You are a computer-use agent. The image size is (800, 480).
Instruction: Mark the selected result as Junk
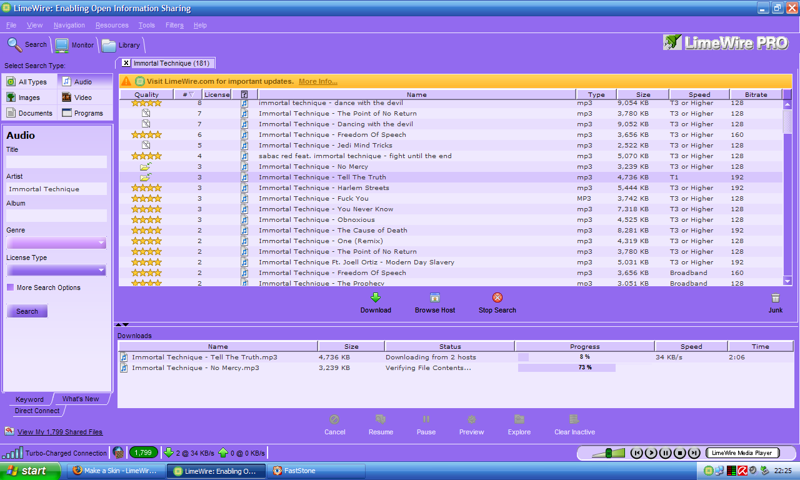tap(776, 303)
